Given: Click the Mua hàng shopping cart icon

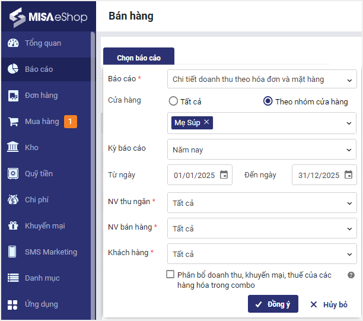Looking at the screenshot, I should pos(13,122).
